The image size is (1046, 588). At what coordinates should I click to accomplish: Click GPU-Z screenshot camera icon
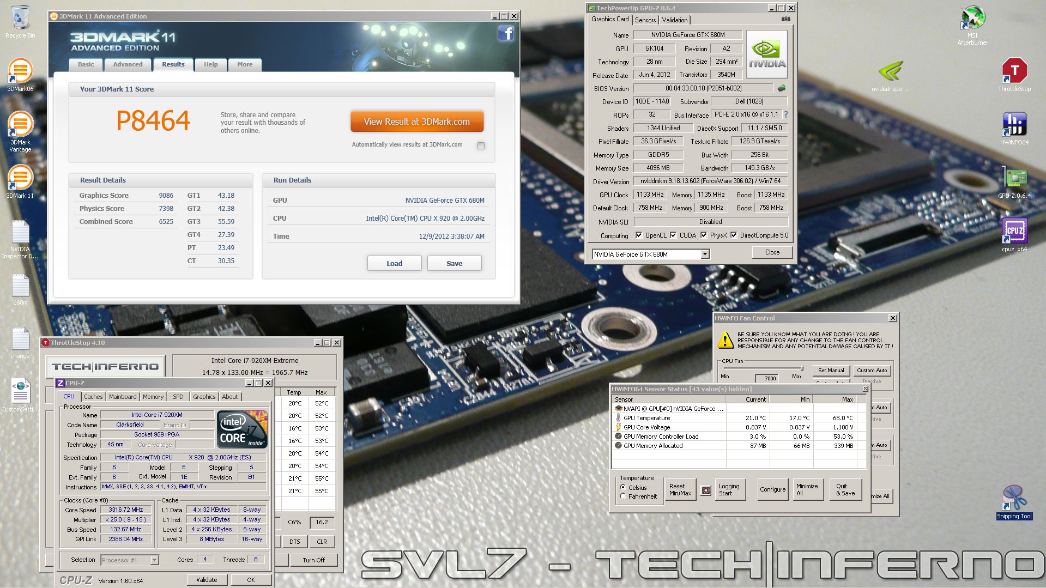pyautogui.click(x=785, y=19)
